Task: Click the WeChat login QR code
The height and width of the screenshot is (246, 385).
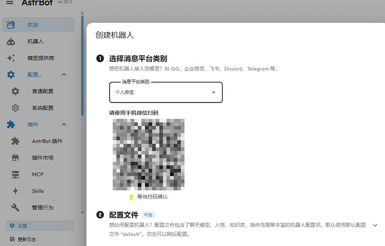Action: [x=148, y=155]
